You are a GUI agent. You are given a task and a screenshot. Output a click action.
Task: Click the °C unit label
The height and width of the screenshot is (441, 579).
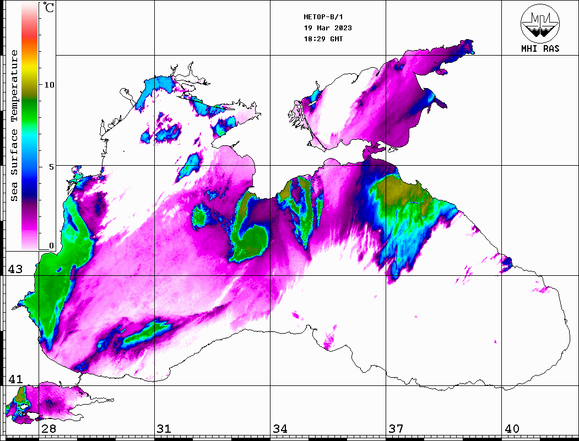48,7
